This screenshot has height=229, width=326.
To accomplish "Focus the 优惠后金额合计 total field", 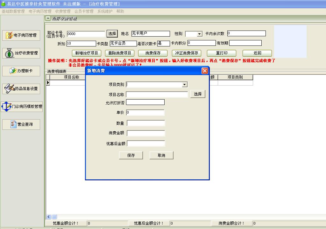I will click(190, 223).
